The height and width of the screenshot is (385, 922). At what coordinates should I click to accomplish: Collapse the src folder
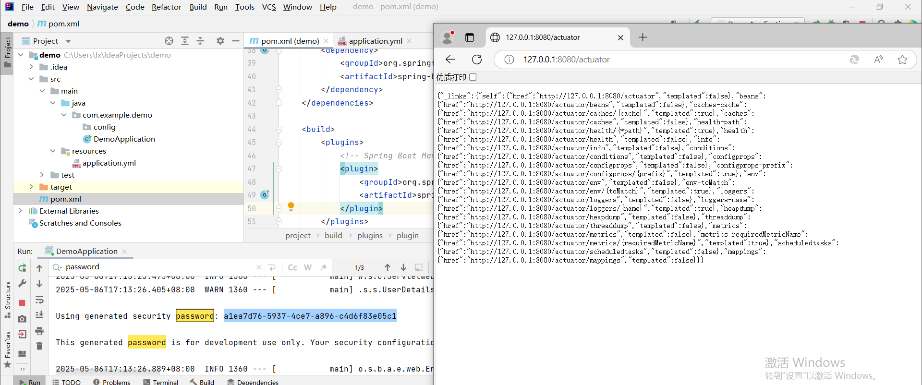coord(32,79)
